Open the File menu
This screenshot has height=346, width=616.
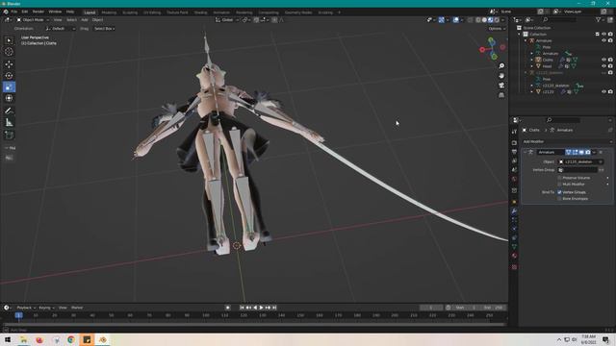tap(14, 12)
